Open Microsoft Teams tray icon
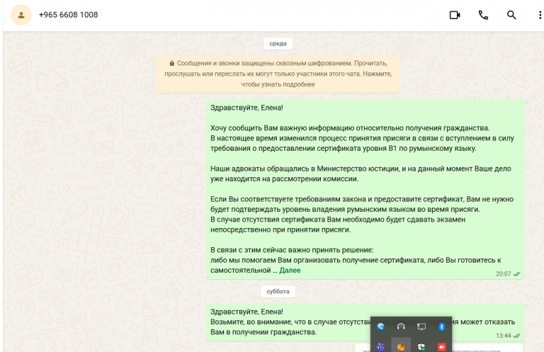 (380, 347)
